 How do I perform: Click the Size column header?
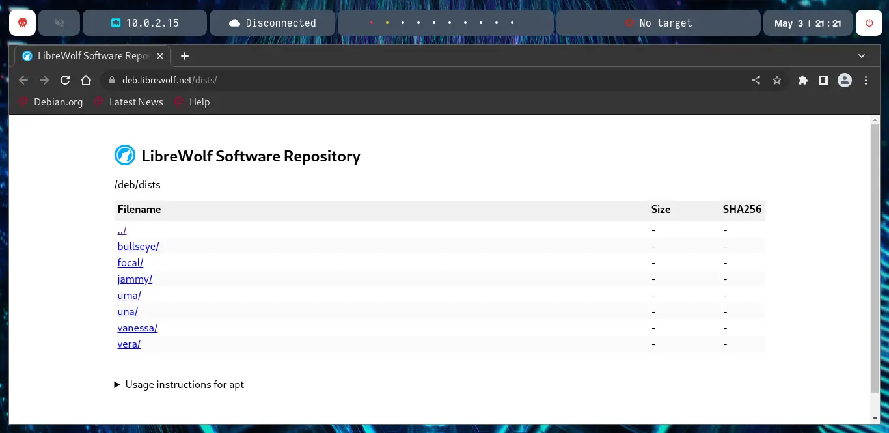[661, 210]
